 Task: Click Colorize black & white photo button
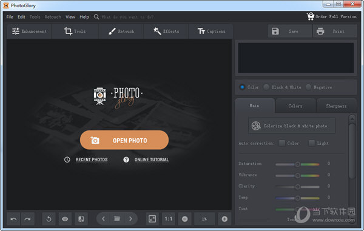pyautogui.click(x=292, y=126)
